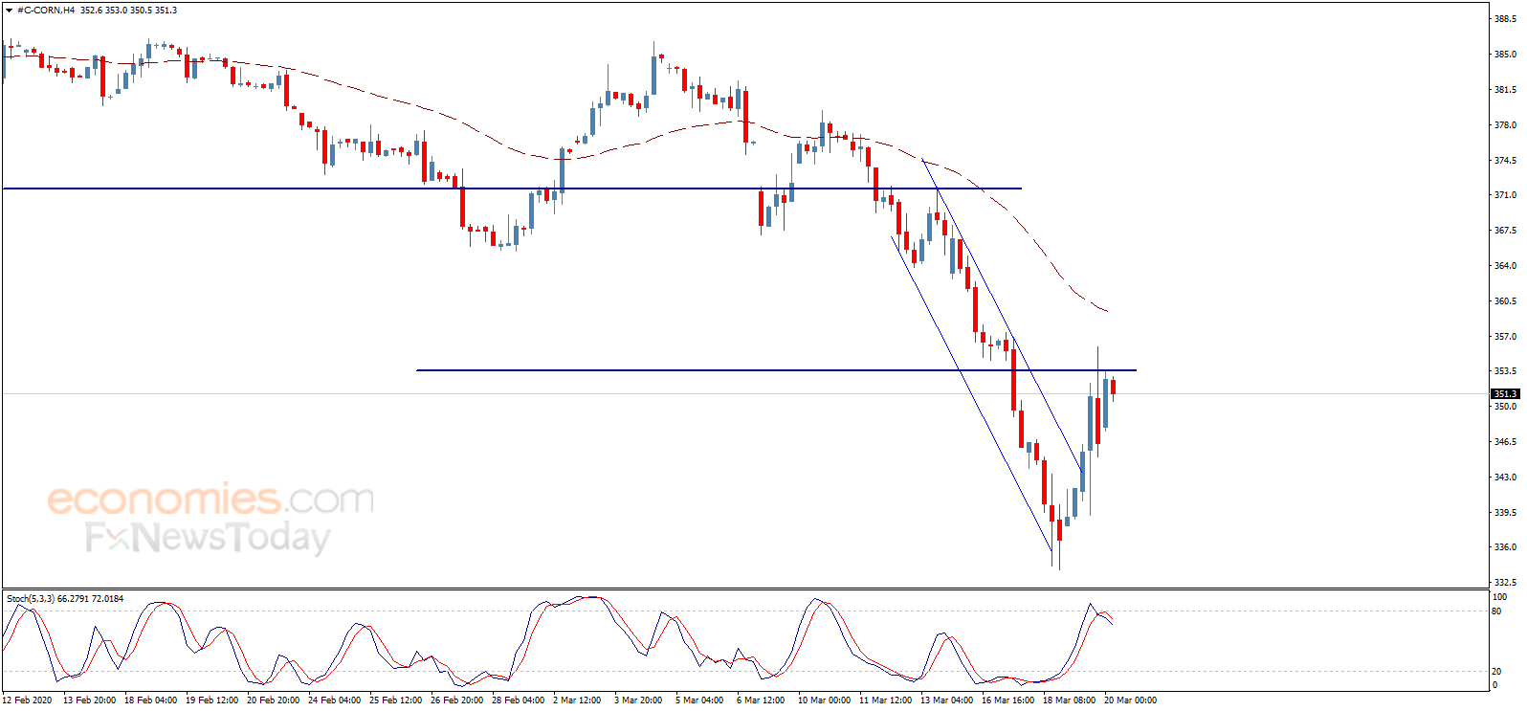Select the lower blue horizontal line at 353.5
Screen dimensions: 1527x711
[x=776, y=370]
